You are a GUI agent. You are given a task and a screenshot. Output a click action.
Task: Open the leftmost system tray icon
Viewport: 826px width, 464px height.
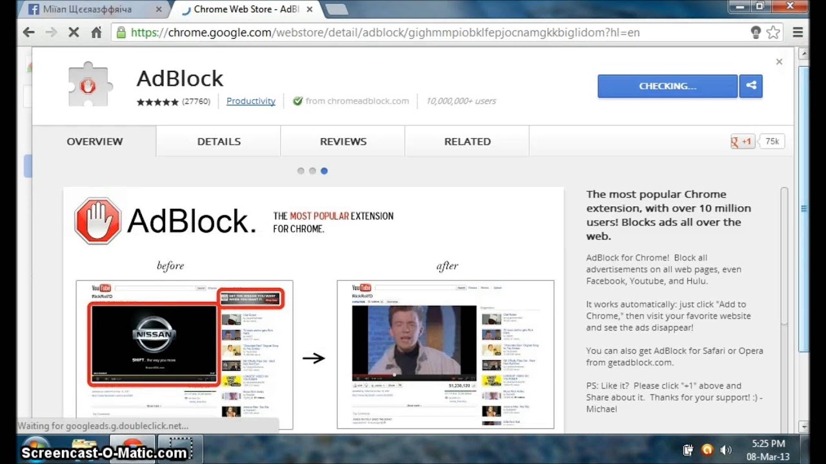pyautogui.click(x=689, y=450)
